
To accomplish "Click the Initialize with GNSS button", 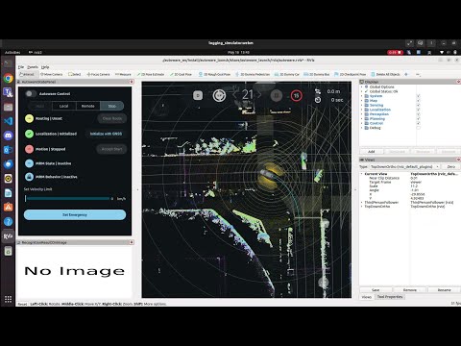I will 106,134.
